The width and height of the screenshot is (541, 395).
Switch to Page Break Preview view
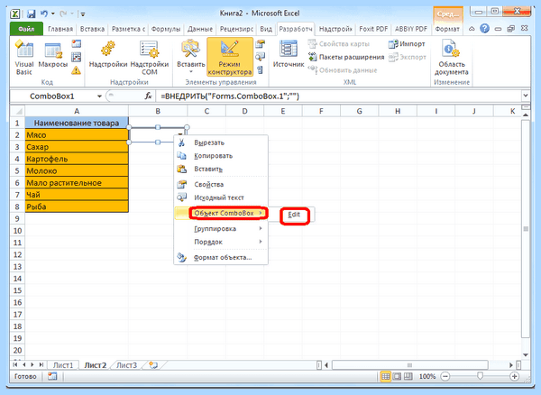pos(408,376)
